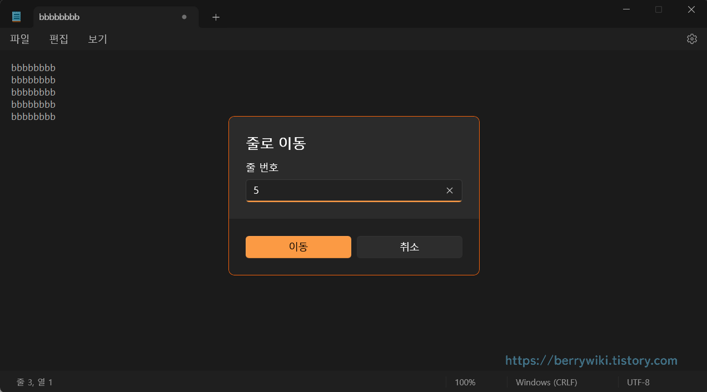Open the Settings gear icon

(691, 38)
